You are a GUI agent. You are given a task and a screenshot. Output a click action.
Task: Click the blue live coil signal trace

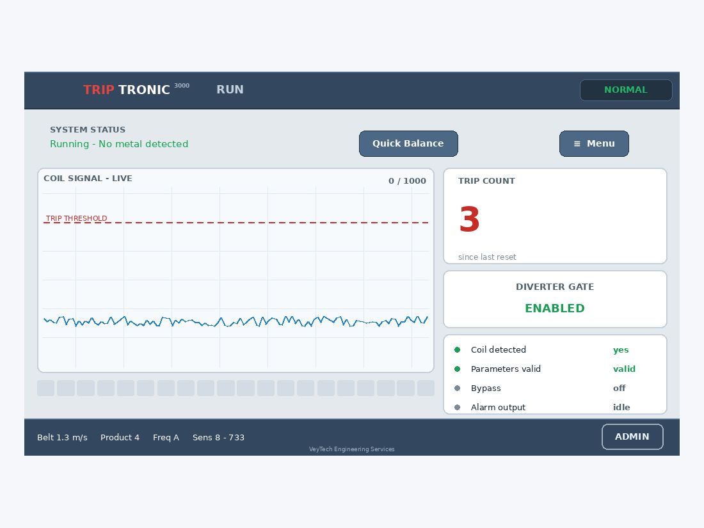(x=236, y=321)
